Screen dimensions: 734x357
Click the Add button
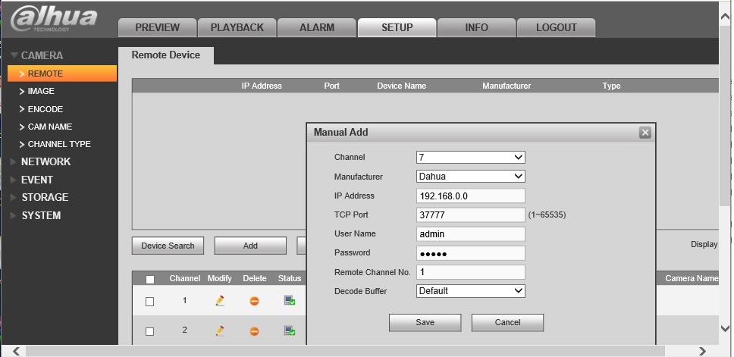(250, 246)
